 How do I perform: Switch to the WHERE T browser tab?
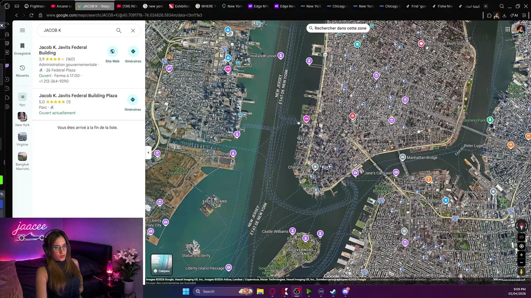coord(205,6)
